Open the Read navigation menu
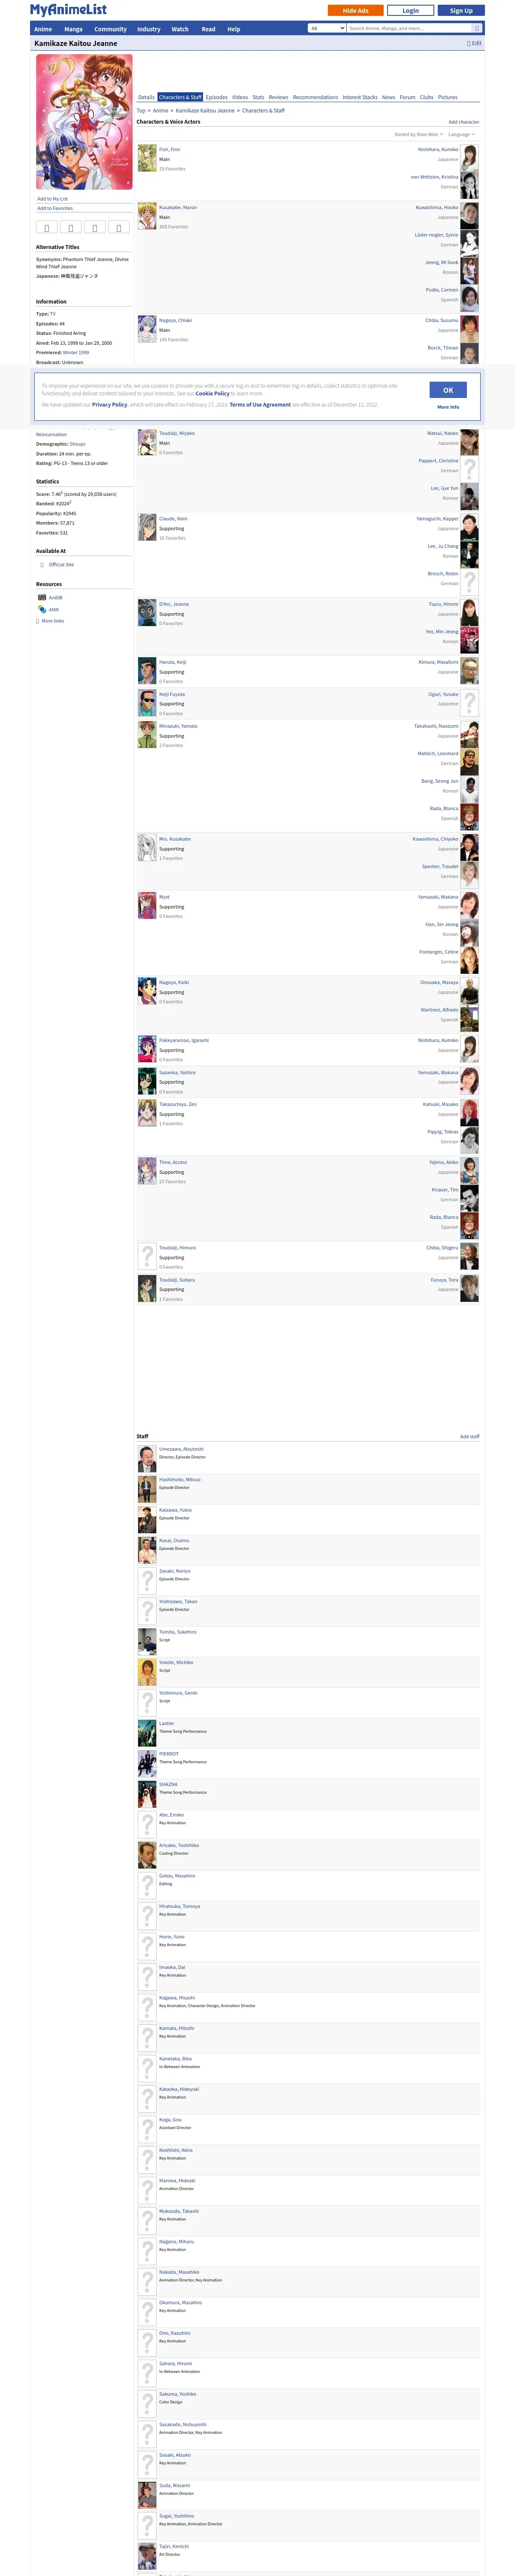Viewport: 515px width, 2576px height. pos(208,29)
